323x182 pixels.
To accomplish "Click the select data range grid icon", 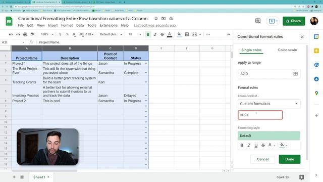I will (295, 74).
